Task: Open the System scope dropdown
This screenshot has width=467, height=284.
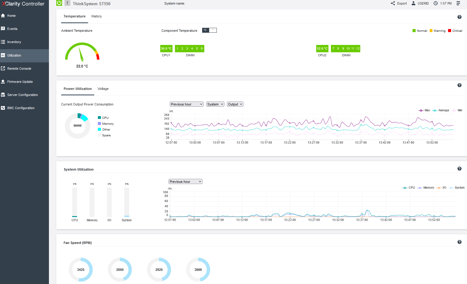Action: pos(215,104)
